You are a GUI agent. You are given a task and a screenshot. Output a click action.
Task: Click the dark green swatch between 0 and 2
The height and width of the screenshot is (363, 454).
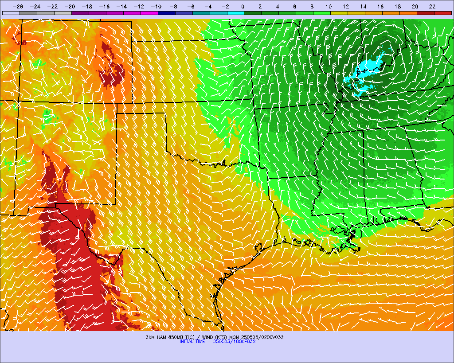coord(253,13)
